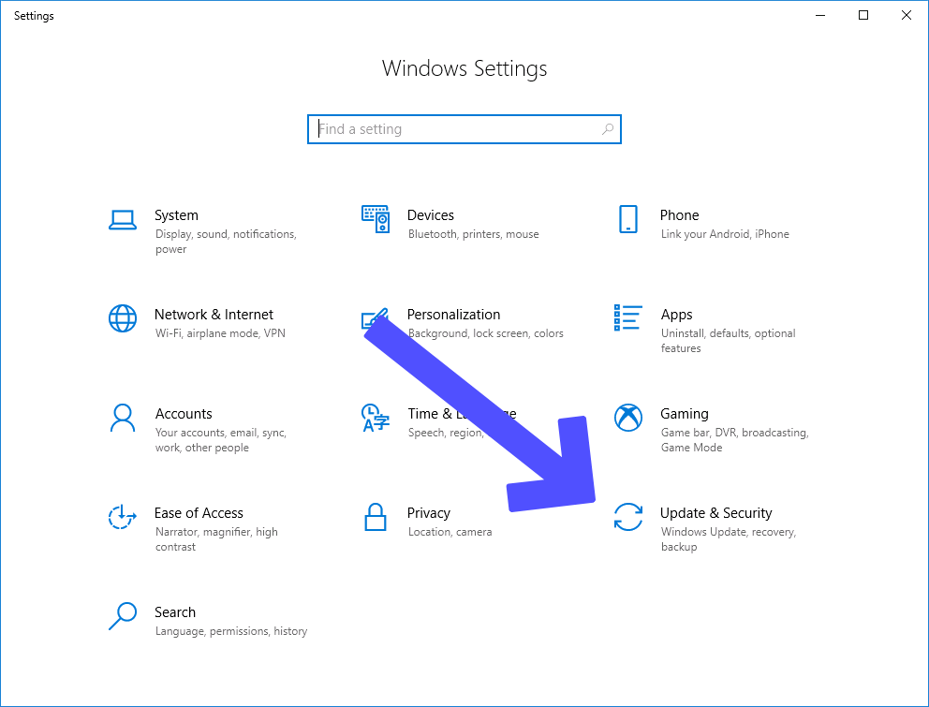Open Devices keyboard and speaker icon
The width and height of the screenshot is (929, 707).
(376, 219)
